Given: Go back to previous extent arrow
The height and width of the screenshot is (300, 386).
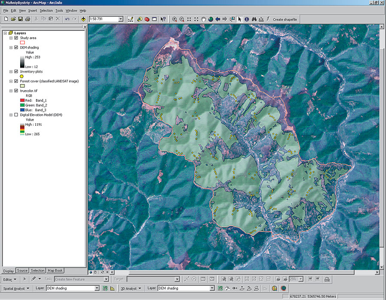Looking at the screenshot, I should [x=217, y=19].
